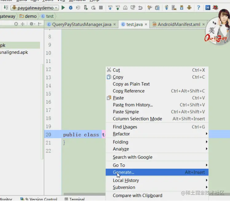The height and width of the screenshot is (201, 230).
Task: Close the test.java tab
Action: (x=146, y=24)
